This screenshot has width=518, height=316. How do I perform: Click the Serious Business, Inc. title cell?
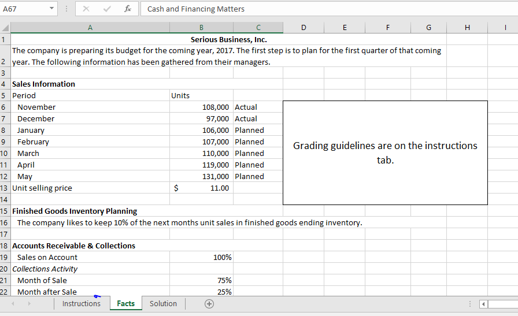[x=228, y=40]
